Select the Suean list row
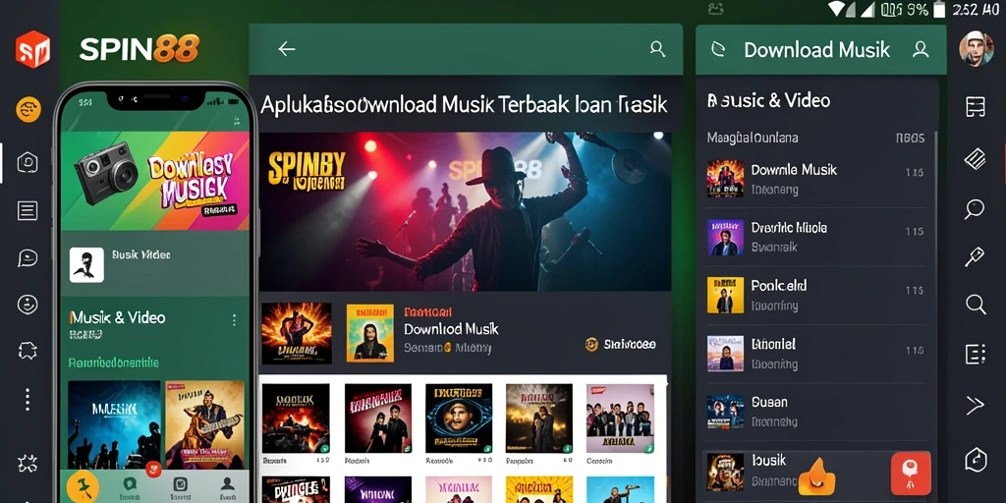 coord(816,412)
